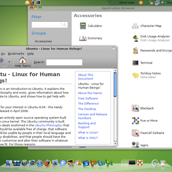Click the orange update notifier icon
172x172 pixels.
click(141, 3)
